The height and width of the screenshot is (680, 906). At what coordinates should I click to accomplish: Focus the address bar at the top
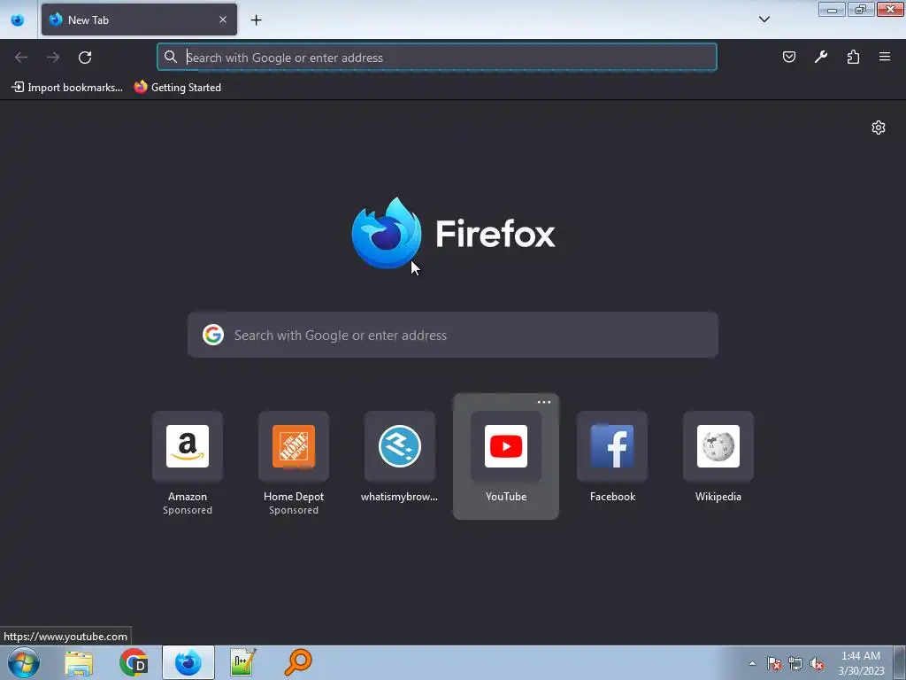click(437, 58)
